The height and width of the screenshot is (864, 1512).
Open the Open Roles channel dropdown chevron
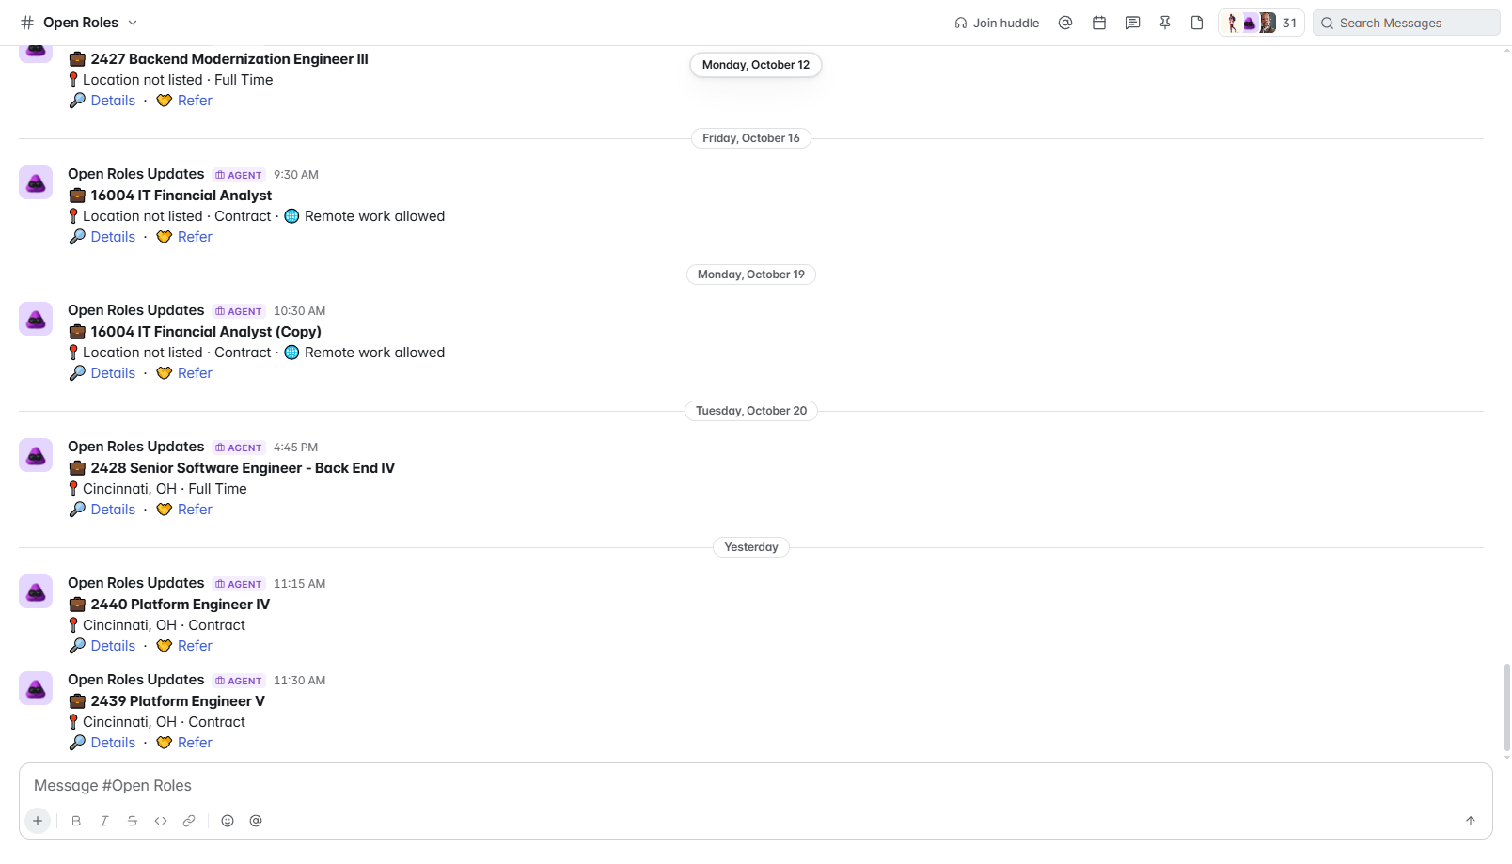pyautogui.click(x=133, y=23)
